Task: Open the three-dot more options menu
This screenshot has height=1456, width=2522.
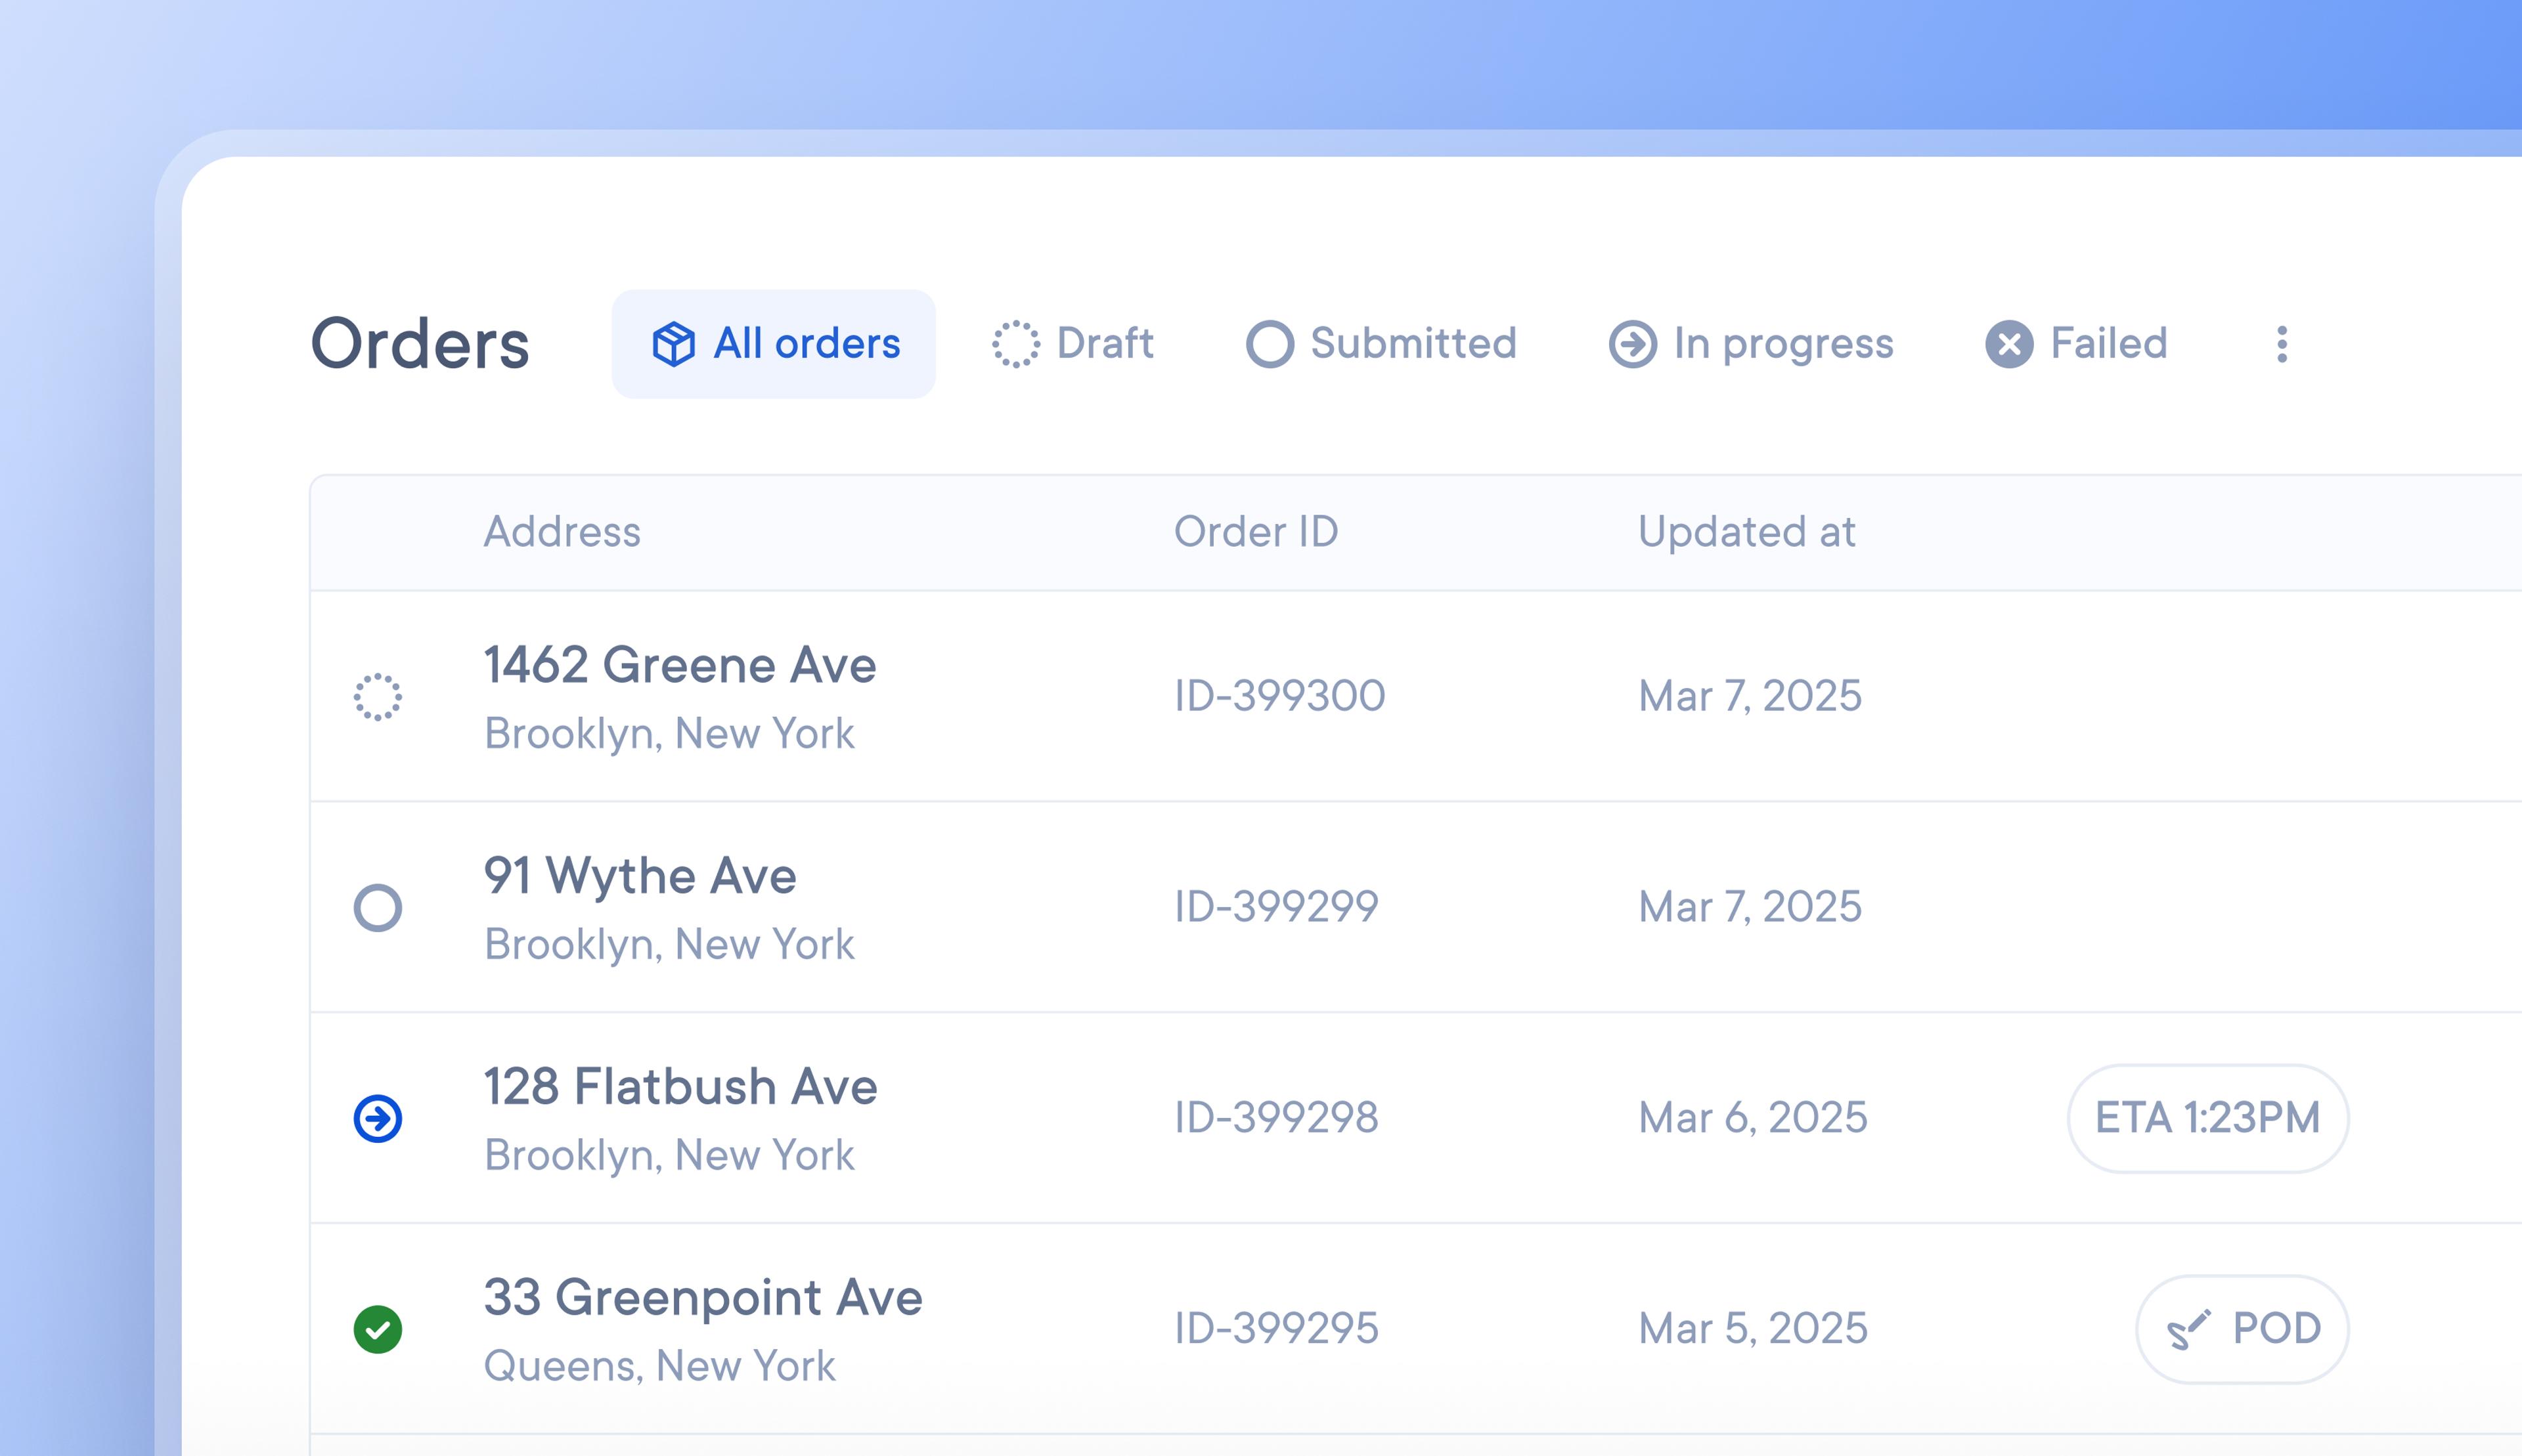Action: (2282, 344)
